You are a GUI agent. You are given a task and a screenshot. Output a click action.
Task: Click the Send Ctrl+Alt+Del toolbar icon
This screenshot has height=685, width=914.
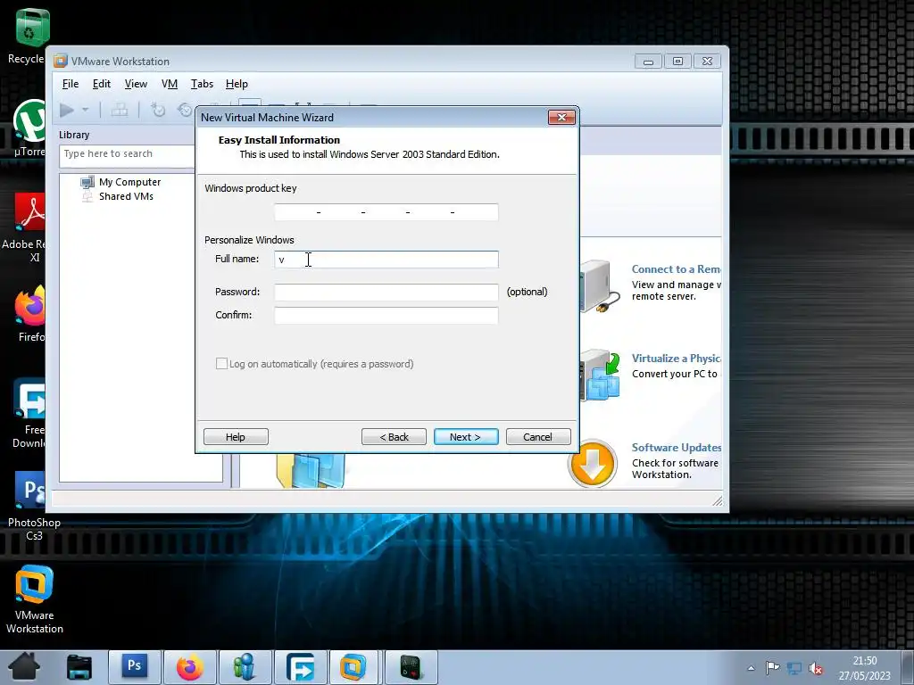[120, 110]
